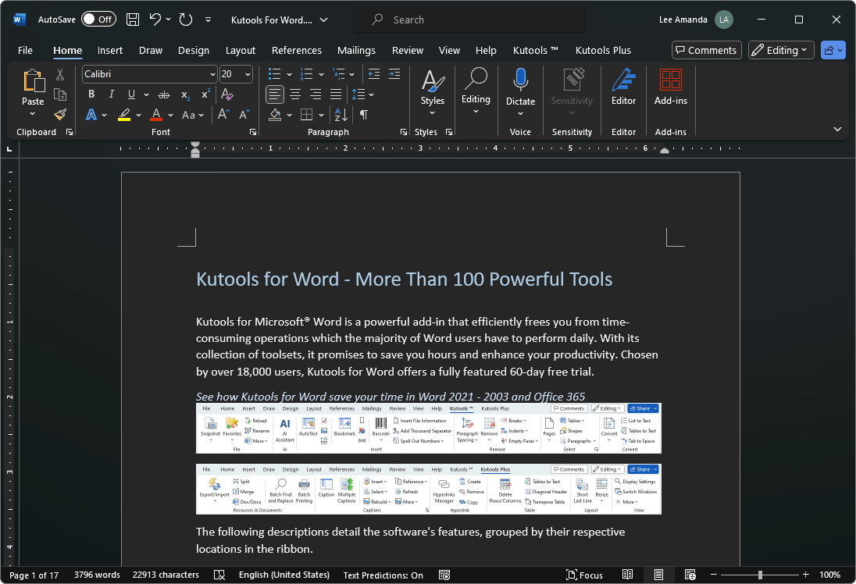Expand the text highlight color dropdown
856x584 pixels.
(137, 115)
